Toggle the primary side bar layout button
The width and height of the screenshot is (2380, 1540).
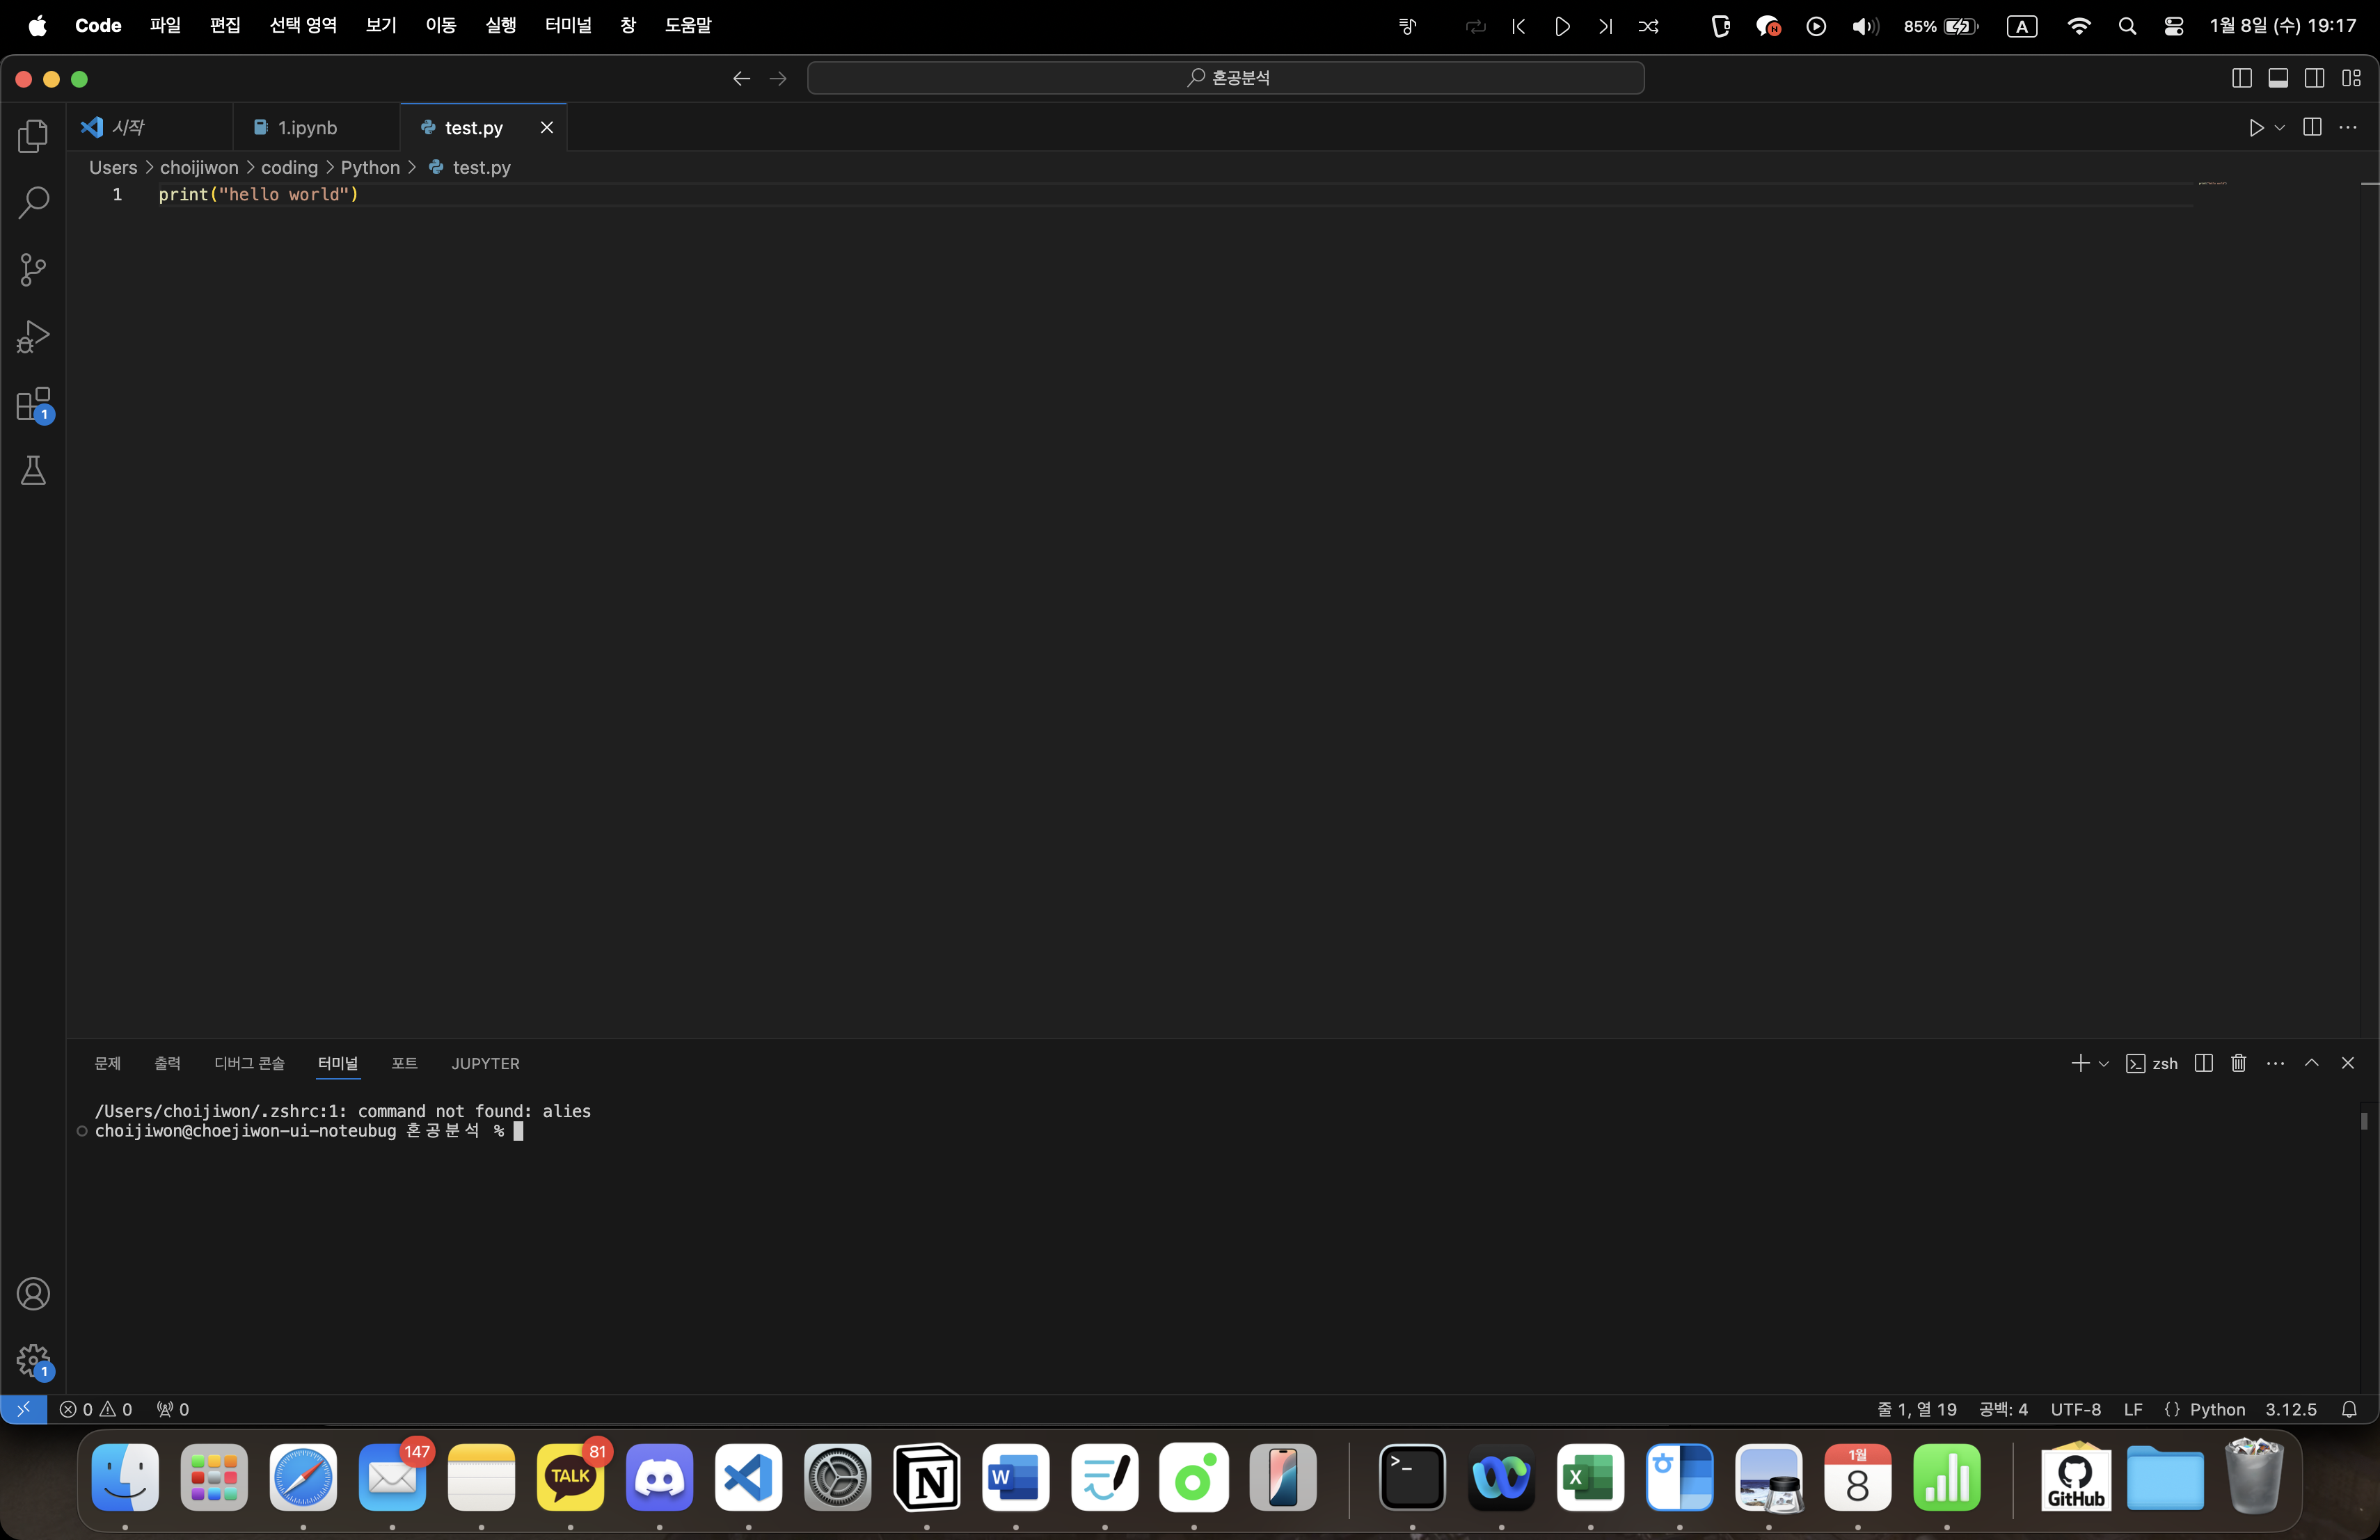(2241, 78)
